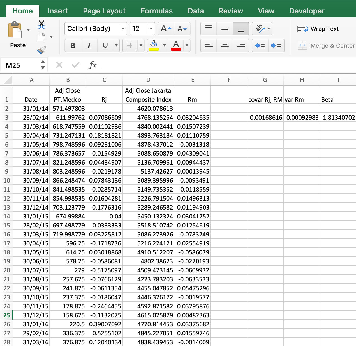Click the Increase Indent icon
The image size is (356, 346).
(276, 45)
